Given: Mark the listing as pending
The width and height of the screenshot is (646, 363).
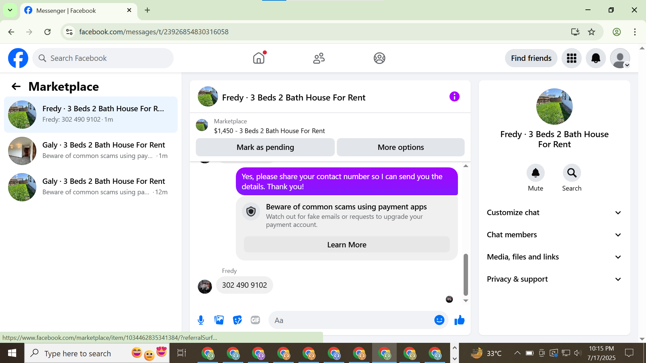Looking at the screenshot, I should click(x=265, y=147).
